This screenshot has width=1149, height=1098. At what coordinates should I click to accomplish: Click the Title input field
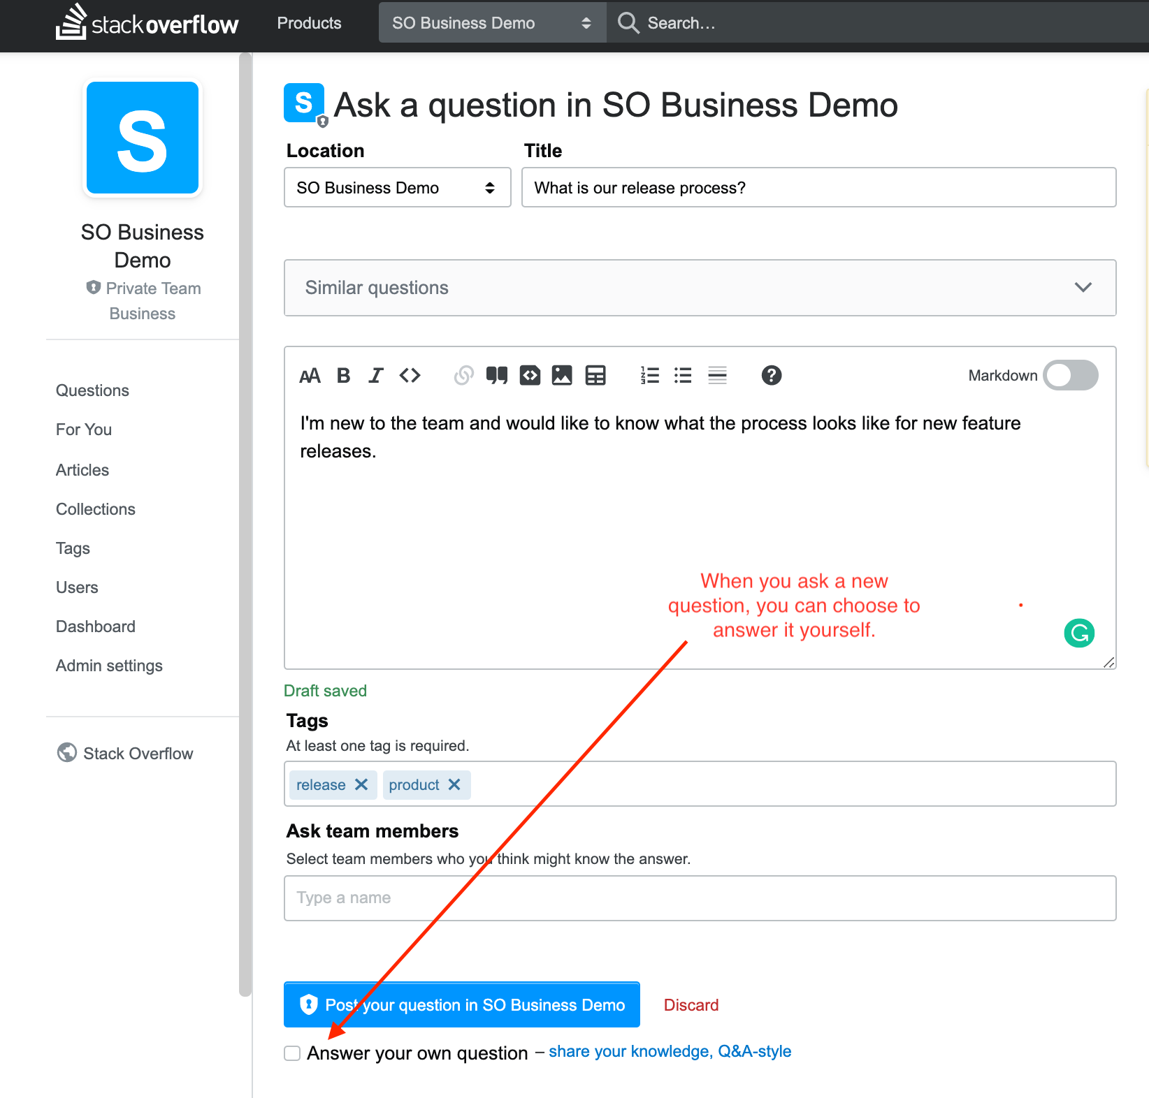point(819,187)
